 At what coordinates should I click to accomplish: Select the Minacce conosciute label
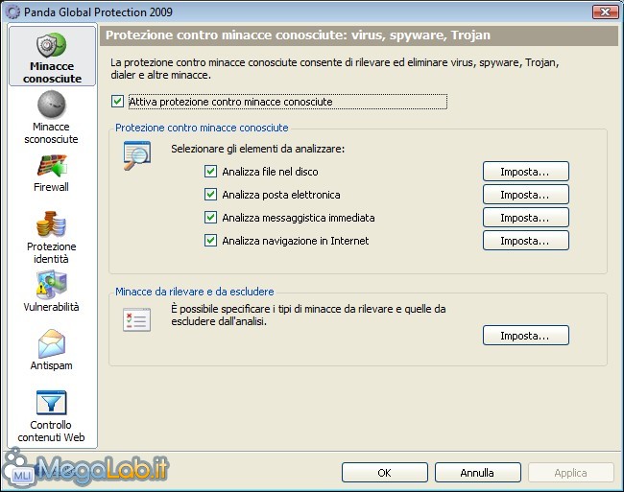coord(52,72)
